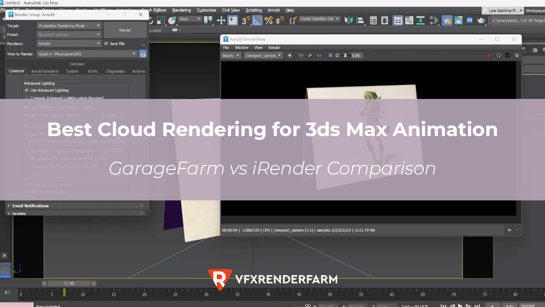Viewport: 545px width, 307px height.
Task: Open the Preset dropdown
Action: [69, 35]
